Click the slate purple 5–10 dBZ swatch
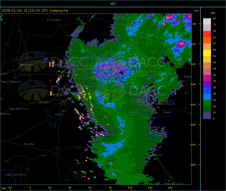 point(207,116)
